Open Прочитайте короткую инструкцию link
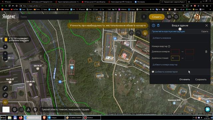 coord(168,31)
